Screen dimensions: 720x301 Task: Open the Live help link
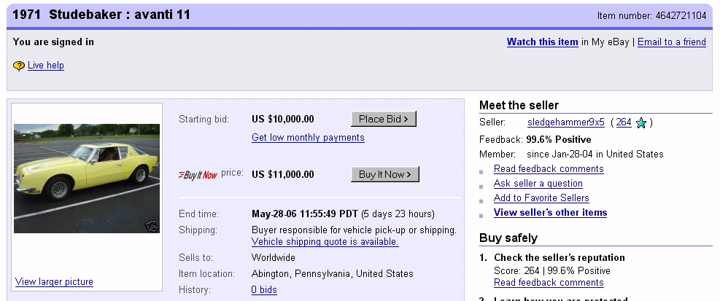46,66
